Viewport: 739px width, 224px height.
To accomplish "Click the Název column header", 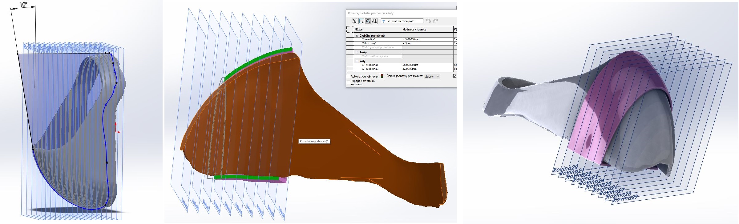I will [x=359, y=30].
